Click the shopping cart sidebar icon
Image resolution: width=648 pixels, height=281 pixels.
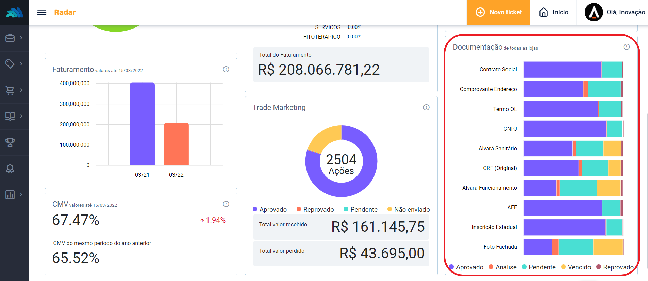[x=10, y=90]
